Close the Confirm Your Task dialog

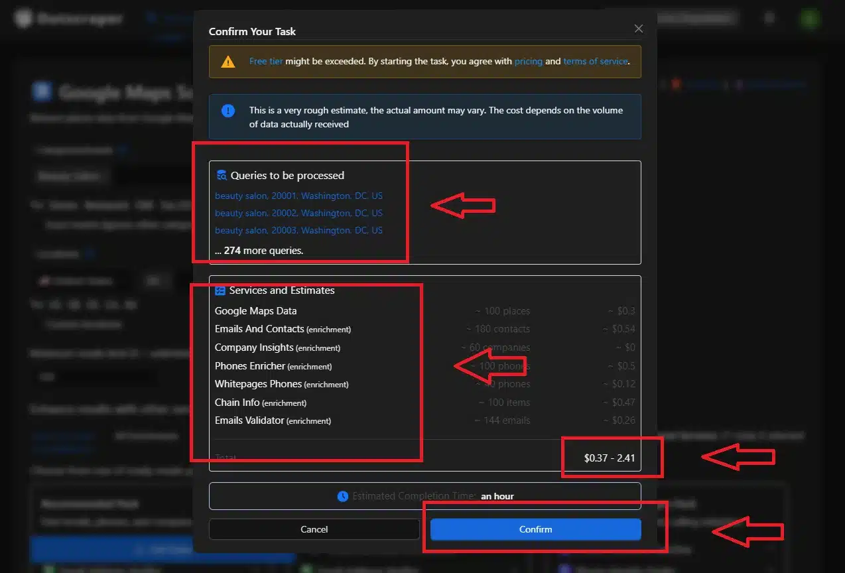click(x=638, y=29)
